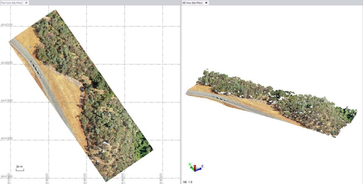Click the white building roof in plan view
The width and height of the screenshot is (363, 184).
106,143
